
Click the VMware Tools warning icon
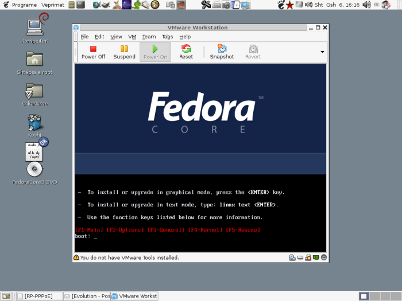[x=76, y=257]
